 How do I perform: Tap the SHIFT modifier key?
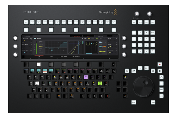click(34, 90)
